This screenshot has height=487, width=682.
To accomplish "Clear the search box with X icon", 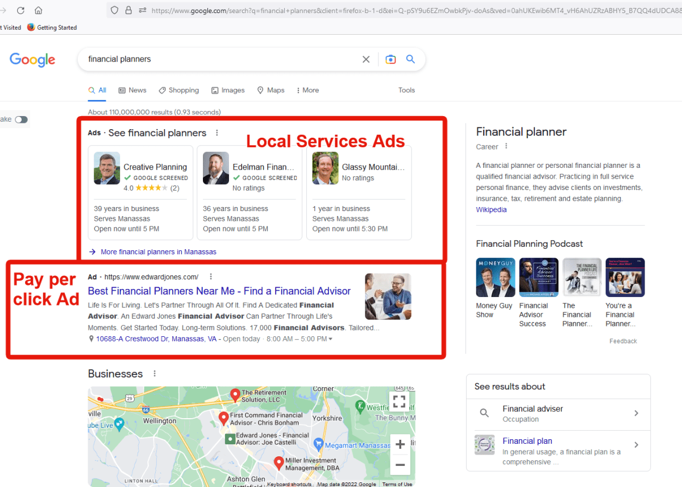I will tap(366, 59).
